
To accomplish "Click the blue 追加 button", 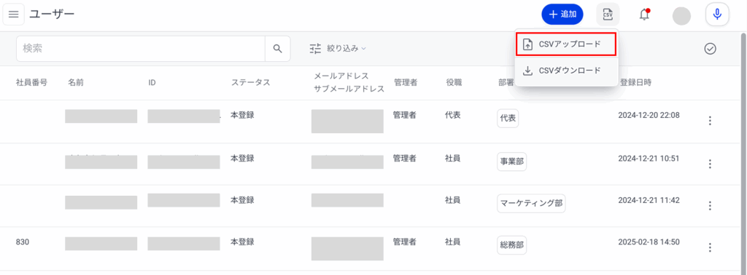I will (562, 15).
